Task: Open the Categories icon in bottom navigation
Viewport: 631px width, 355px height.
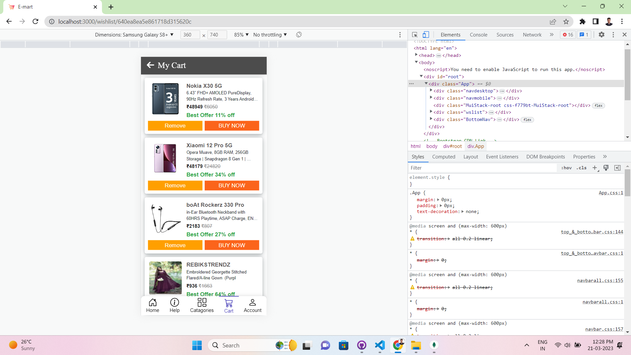Action: click(x=202, y=305)
